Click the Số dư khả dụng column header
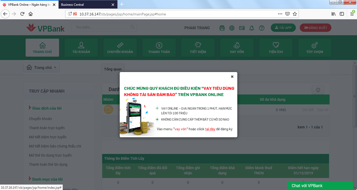 click(x=273, y=99)
